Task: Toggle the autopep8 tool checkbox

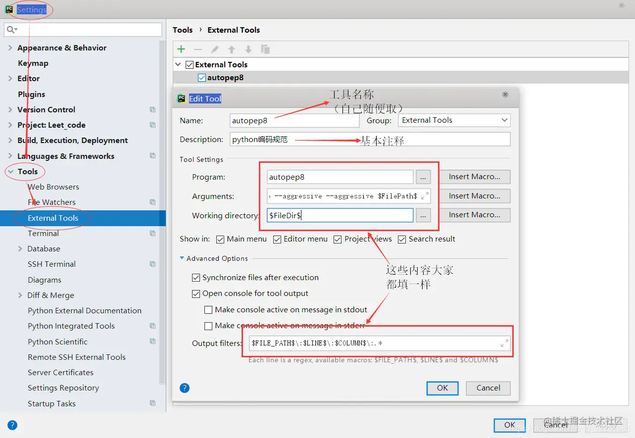Action: (202, 78)
